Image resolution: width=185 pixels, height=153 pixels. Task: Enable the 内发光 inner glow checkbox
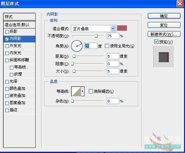(7, 53)
